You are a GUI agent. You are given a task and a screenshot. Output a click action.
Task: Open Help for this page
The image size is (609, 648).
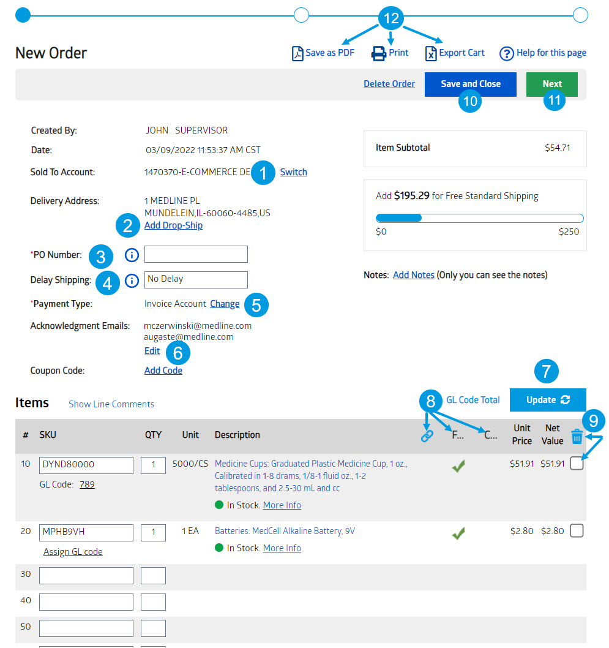(x=542, y=53)
